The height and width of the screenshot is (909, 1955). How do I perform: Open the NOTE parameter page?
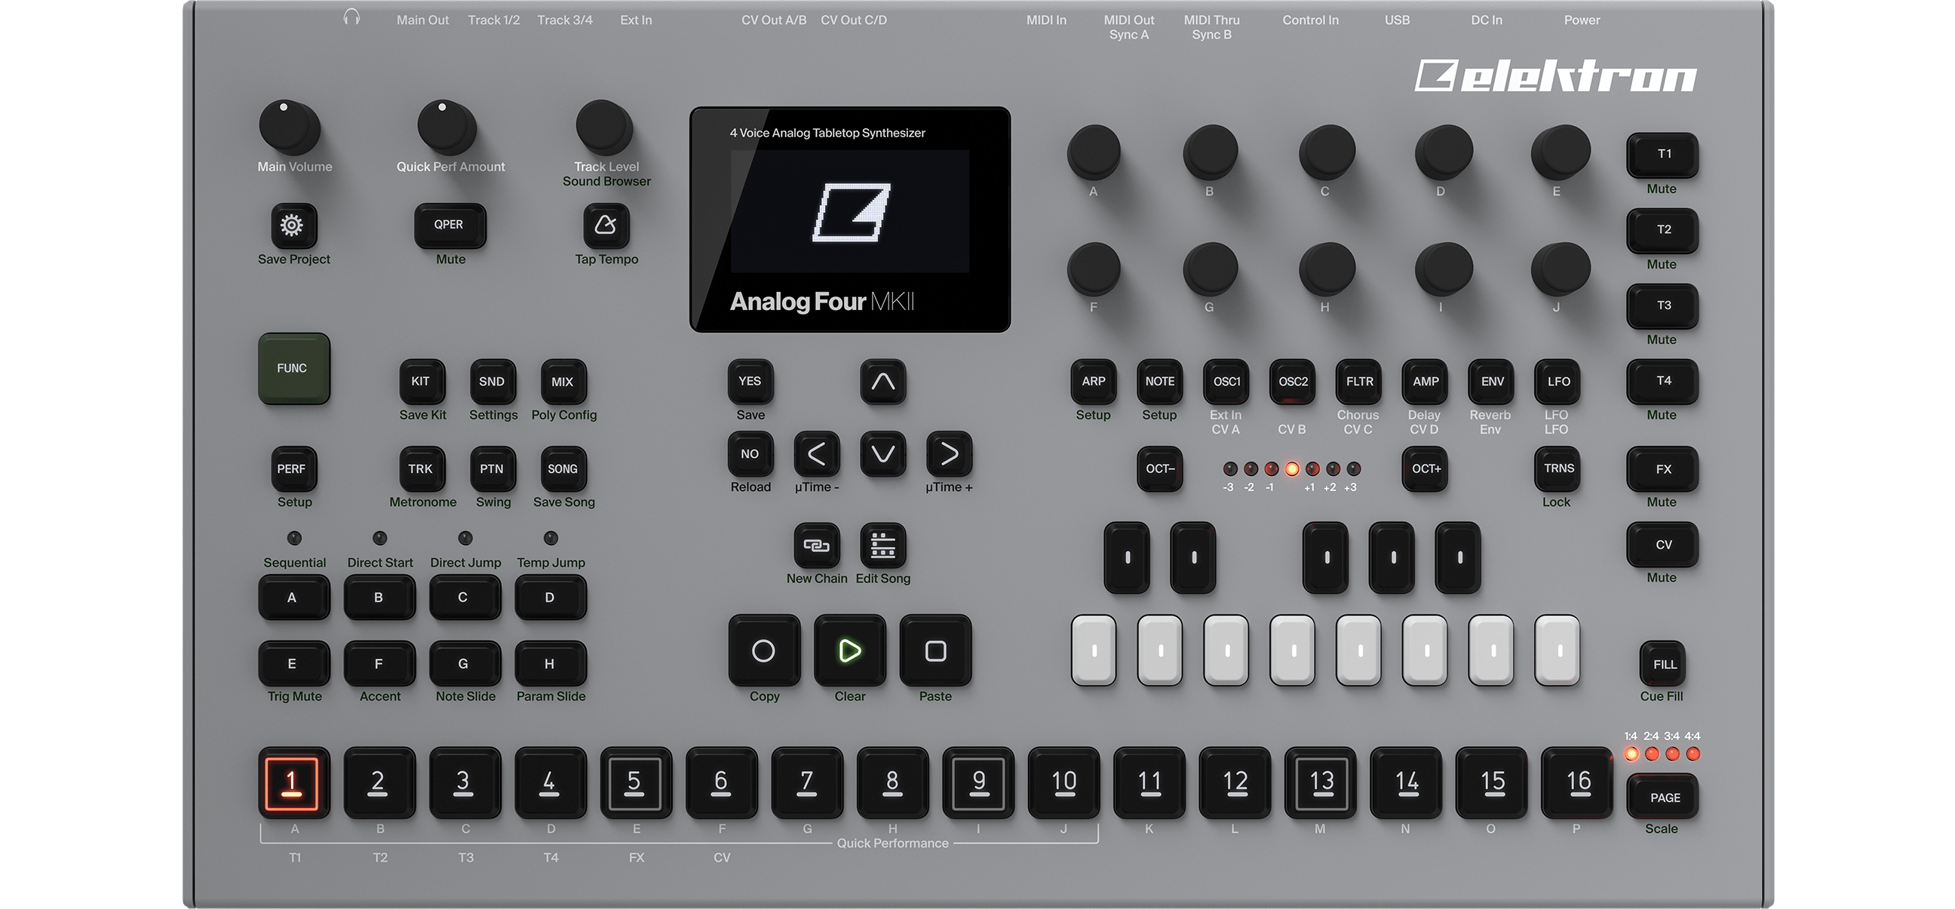[x=1159, y=382]
